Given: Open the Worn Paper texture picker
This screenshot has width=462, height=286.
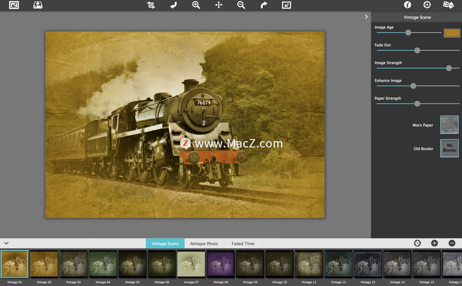Looking at the screenshot, I should [449, 125].
